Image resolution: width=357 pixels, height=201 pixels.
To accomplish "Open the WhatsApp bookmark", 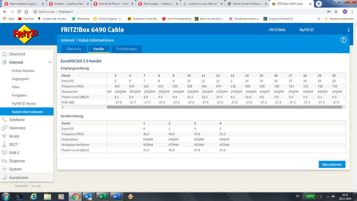I will (x=81, y=19).
